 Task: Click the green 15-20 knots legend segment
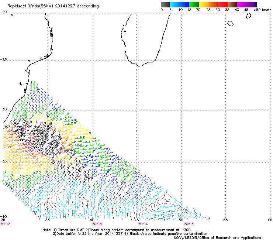point(194,4)
